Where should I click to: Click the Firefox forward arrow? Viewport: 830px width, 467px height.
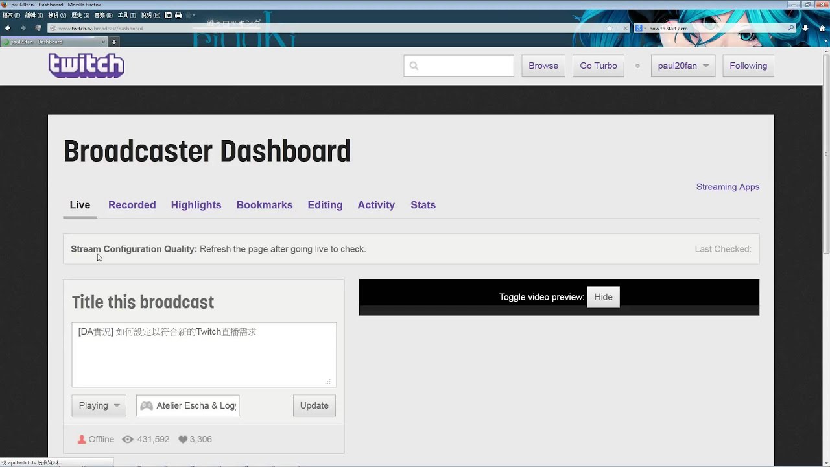pyautogui.click(x=23, y=28)
